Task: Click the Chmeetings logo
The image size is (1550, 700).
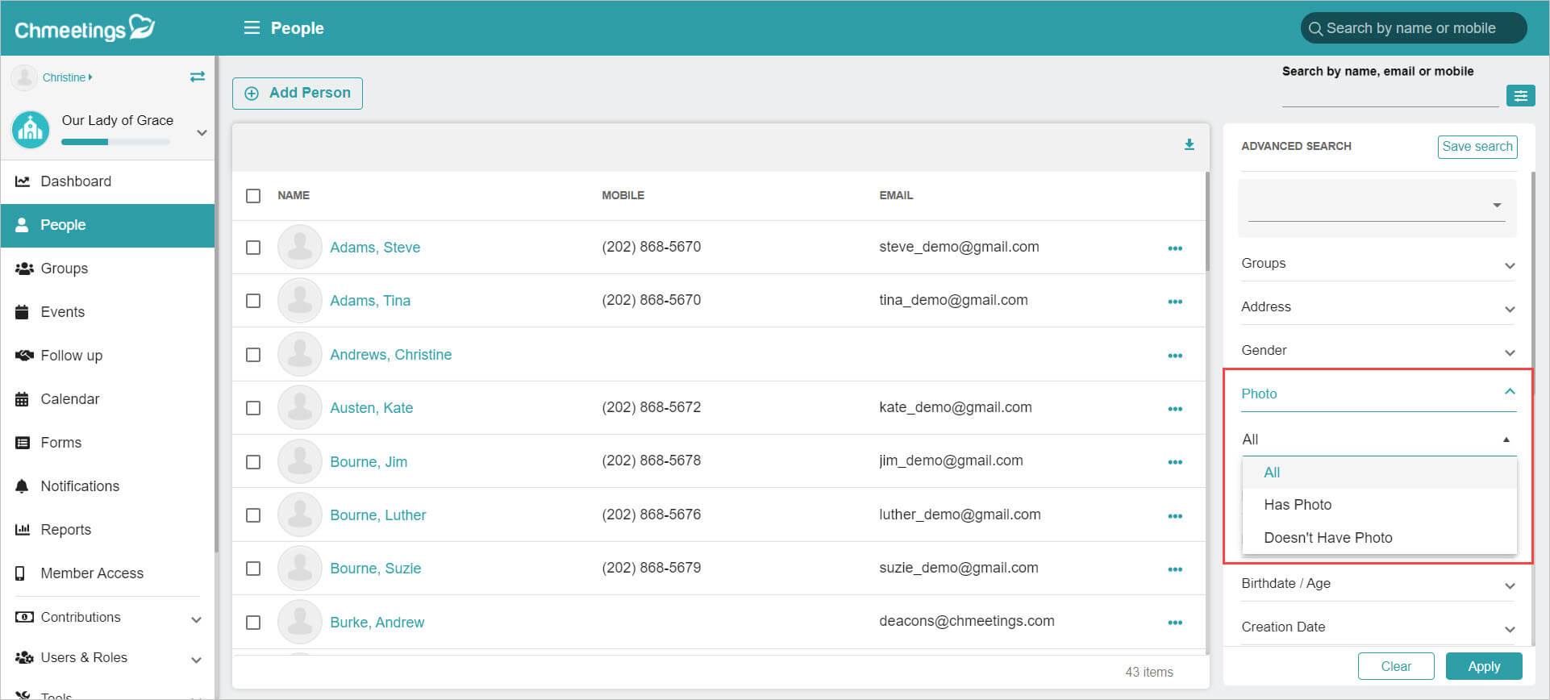Action: click(x=85, y=28)
